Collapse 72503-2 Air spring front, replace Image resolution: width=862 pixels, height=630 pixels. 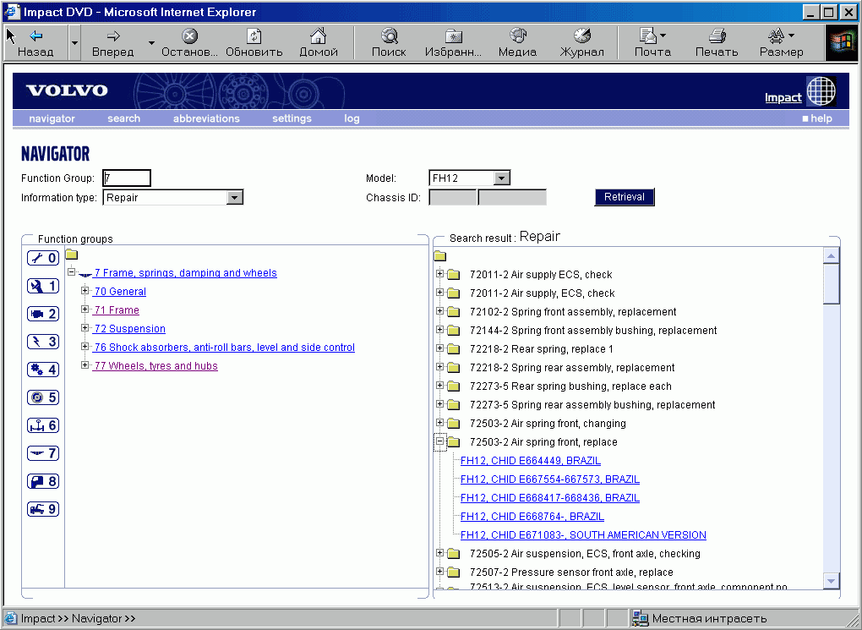point(439,441)
